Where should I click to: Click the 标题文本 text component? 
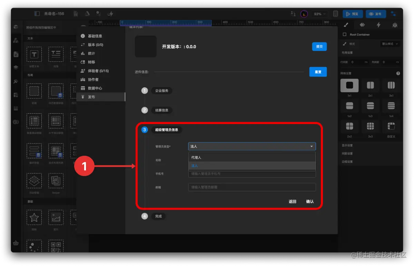point(34,54)
